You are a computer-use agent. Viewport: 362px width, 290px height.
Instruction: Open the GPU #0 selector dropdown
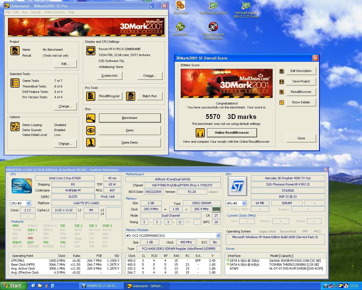[244, 203]
